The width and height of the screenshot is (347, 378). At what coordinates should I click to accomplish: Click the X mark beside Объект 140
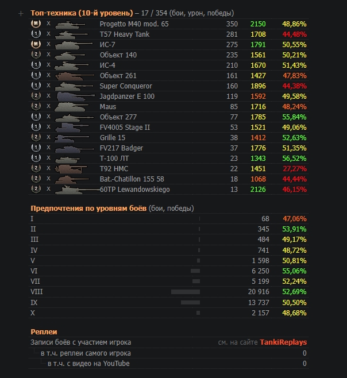point(48,55)
